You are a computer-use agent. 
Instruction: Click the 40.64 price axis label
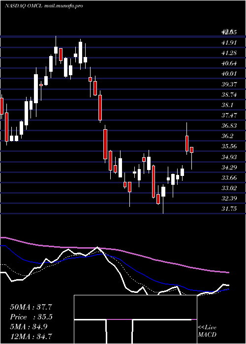pos(229,63)
